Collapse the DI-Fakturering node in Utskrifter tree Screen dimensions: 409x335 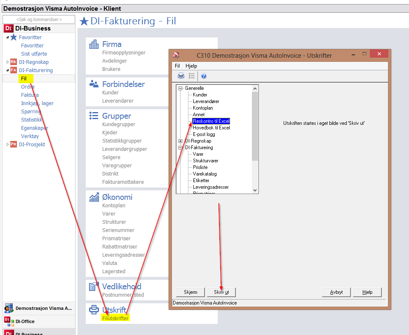pos(180,148)
